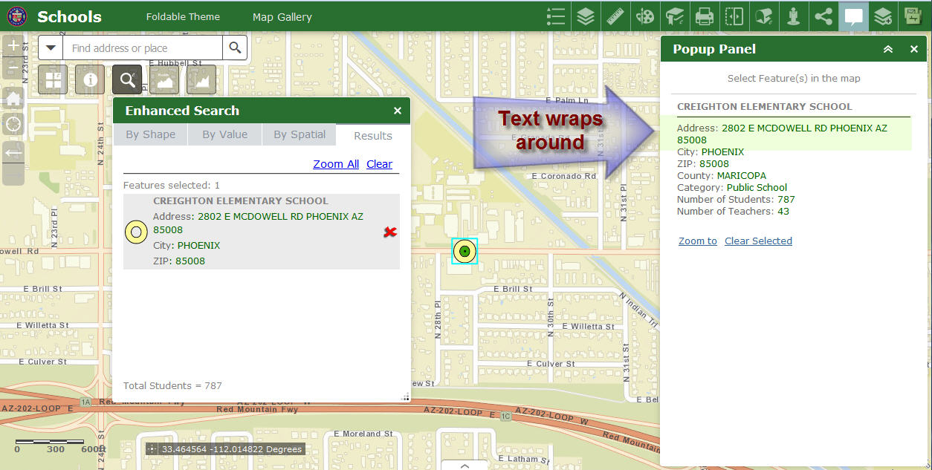
Task: Go to the default home extent
Action: pyautogui.click(x=13, y=99)
